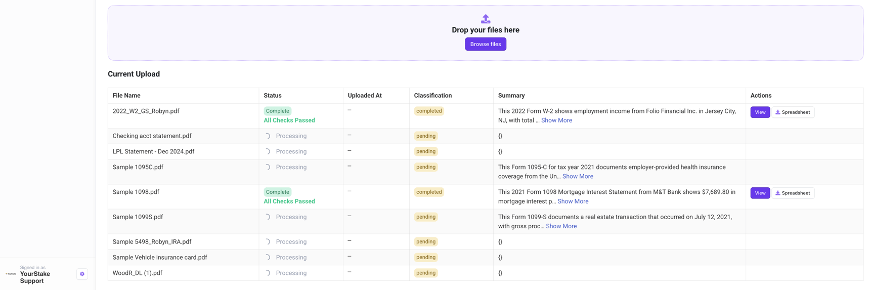Image resolution: width=870 pixels, height=290 pixels.
Task: Click pending badge for LPL Statement - Dec 2024.pdf
Action: pyautogui.click(x=425, y=151)
